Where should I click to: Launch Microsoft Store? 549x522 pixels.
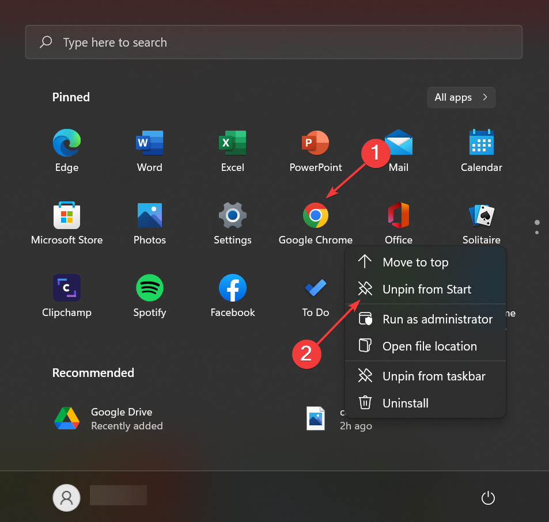pyautogui.click(x=66, y=215)
